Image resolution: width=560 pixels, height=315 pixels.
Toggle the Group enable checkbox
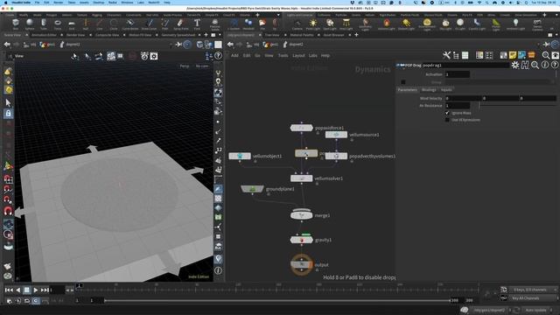pos(402,82)
